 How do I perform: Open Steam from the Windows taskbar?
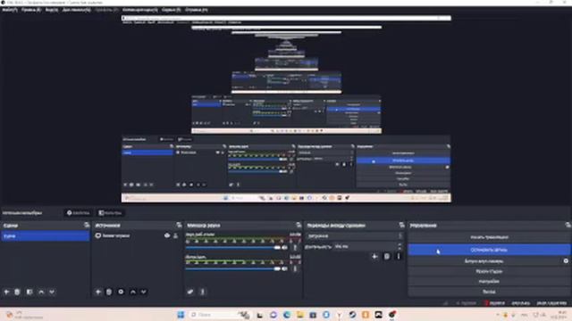click(x=352, y=315)
